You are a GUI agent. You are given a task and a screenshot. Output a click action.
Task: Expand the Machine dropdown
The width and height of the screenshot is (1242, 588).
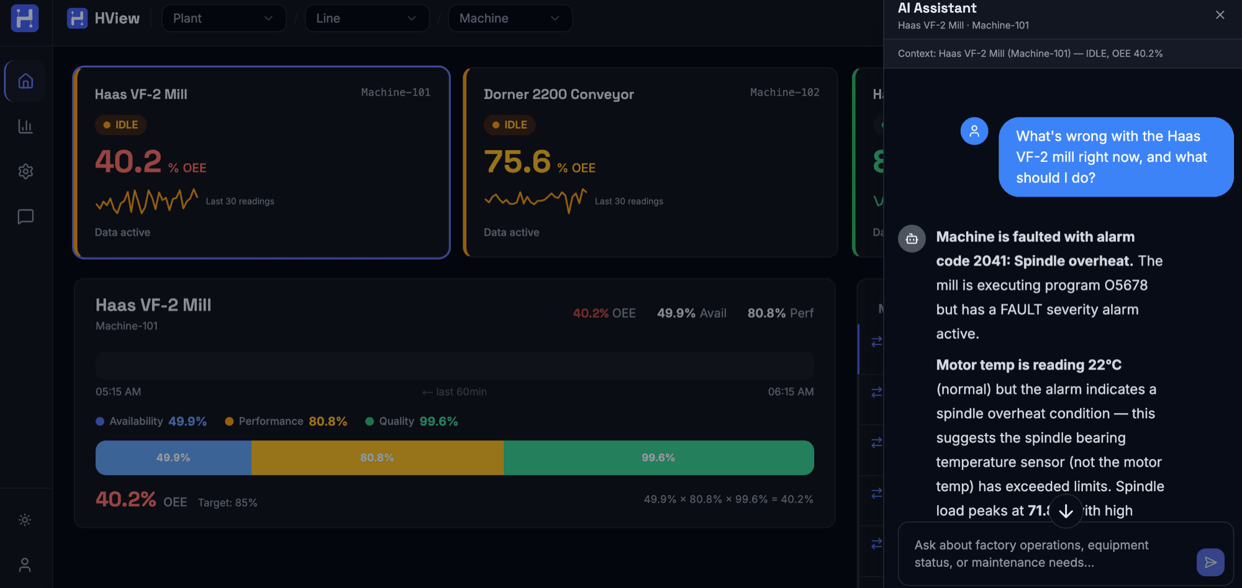[510, 19]
